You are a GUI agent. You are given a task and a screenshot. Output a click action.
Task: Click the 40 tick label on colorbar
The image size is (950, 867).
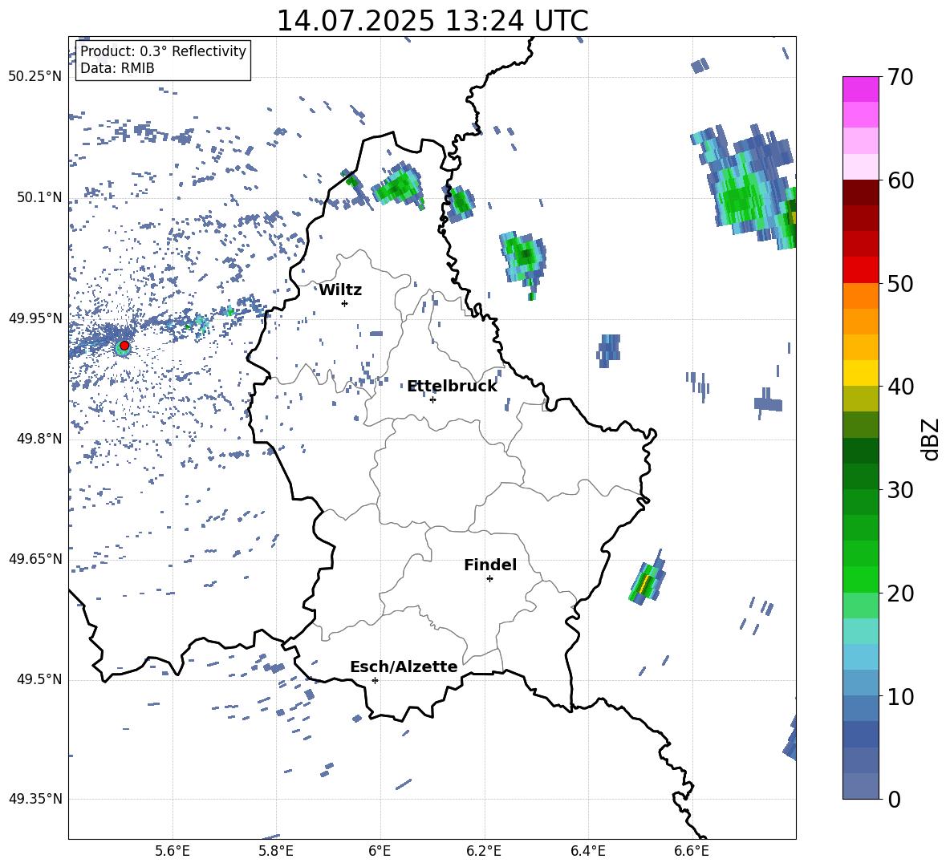[900, 387]
